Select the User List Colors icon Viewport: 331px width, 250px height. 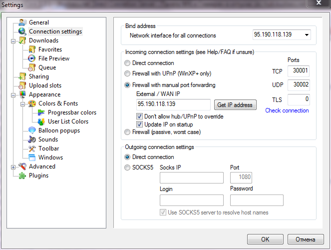click(x=41, y=121)
